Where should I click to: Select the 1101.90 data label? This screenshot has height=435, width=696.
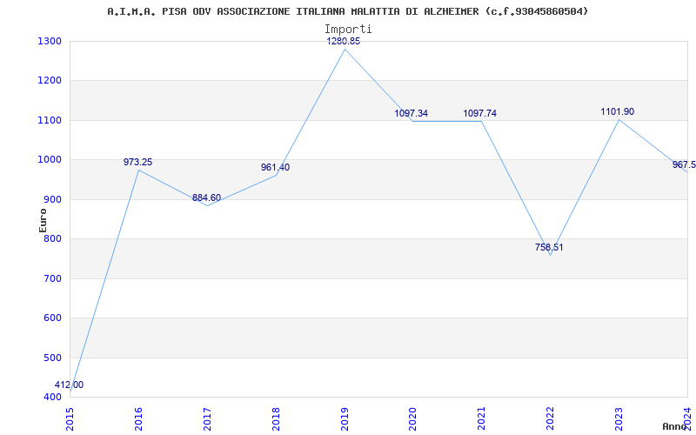[618, 111]
